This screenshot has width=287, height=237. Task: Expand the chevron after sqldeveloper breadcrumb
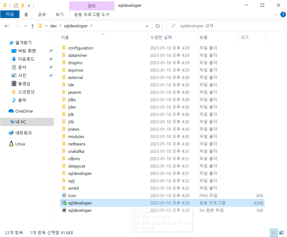[91, 26]
